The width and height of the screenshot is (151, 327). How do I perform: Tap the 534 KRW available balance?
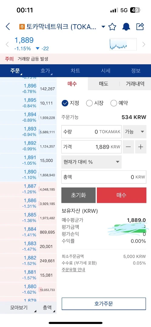(134, 117)
